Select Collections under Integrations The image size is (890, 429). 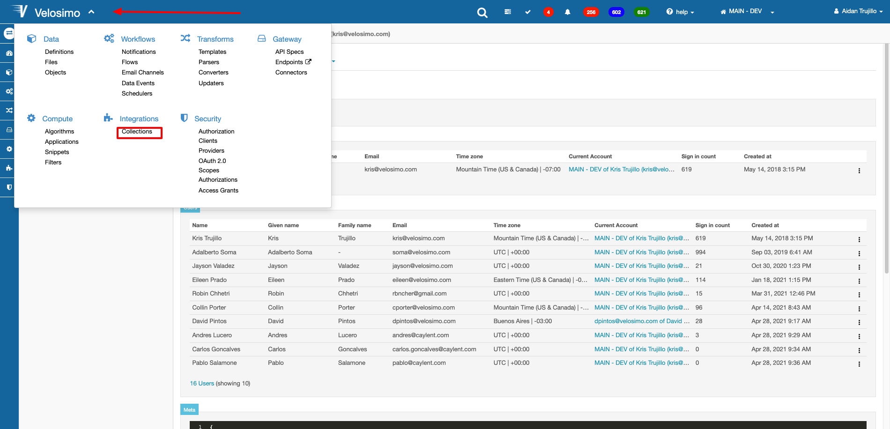coord(137,132)
